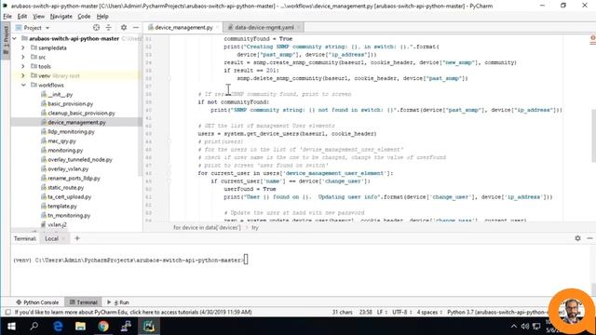Open Chrome from taskbar
The width and height of the screenshot is (596, 335).
point(103,327)
